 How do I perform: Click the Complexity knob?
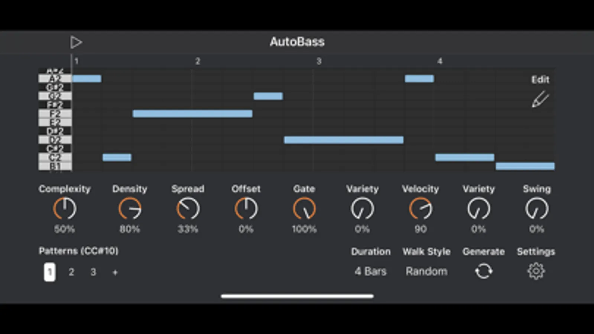(x=65, y=209)
